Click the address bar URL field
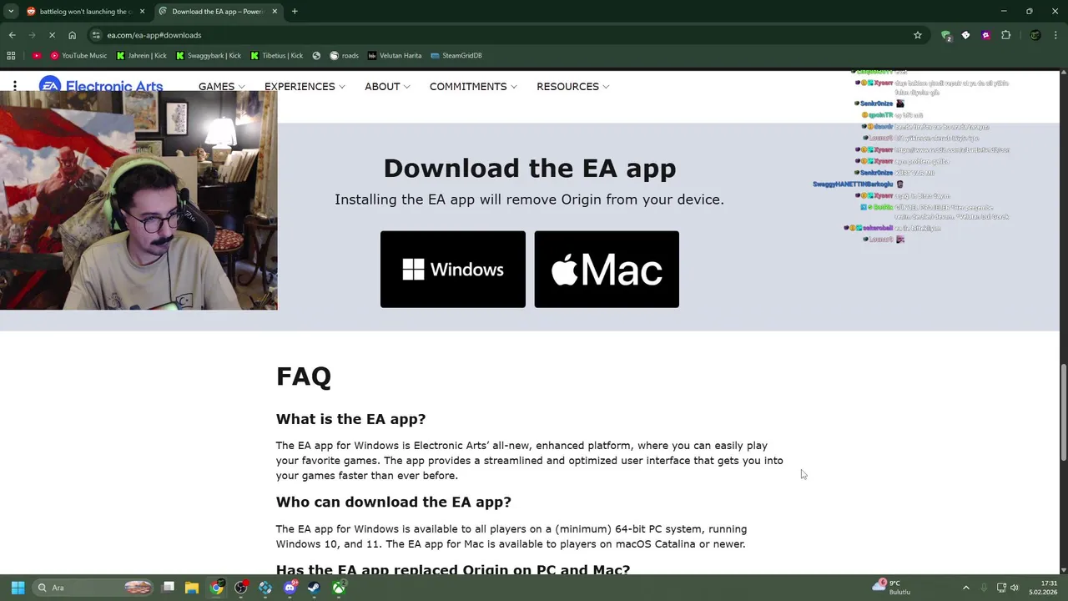Viewport: 1068px width, 601px height. [x=501, y=35]
